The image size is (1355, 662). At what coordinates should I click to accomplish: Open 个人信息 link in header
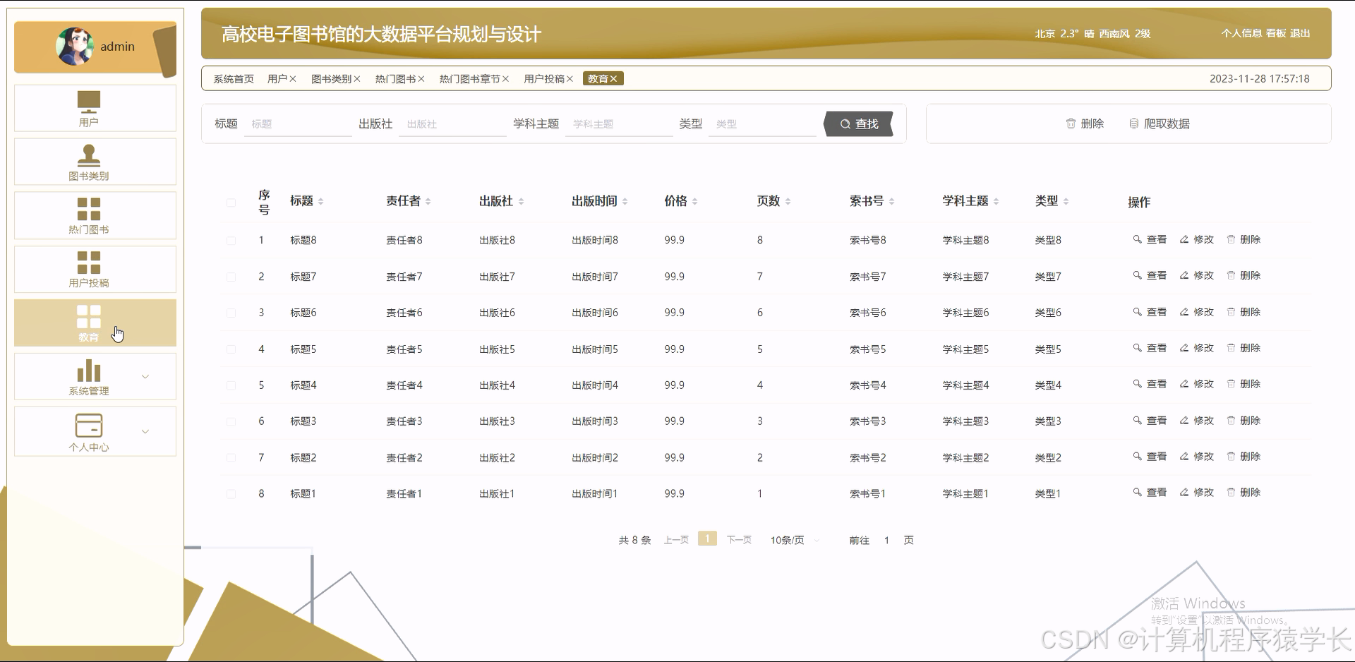1241,33
